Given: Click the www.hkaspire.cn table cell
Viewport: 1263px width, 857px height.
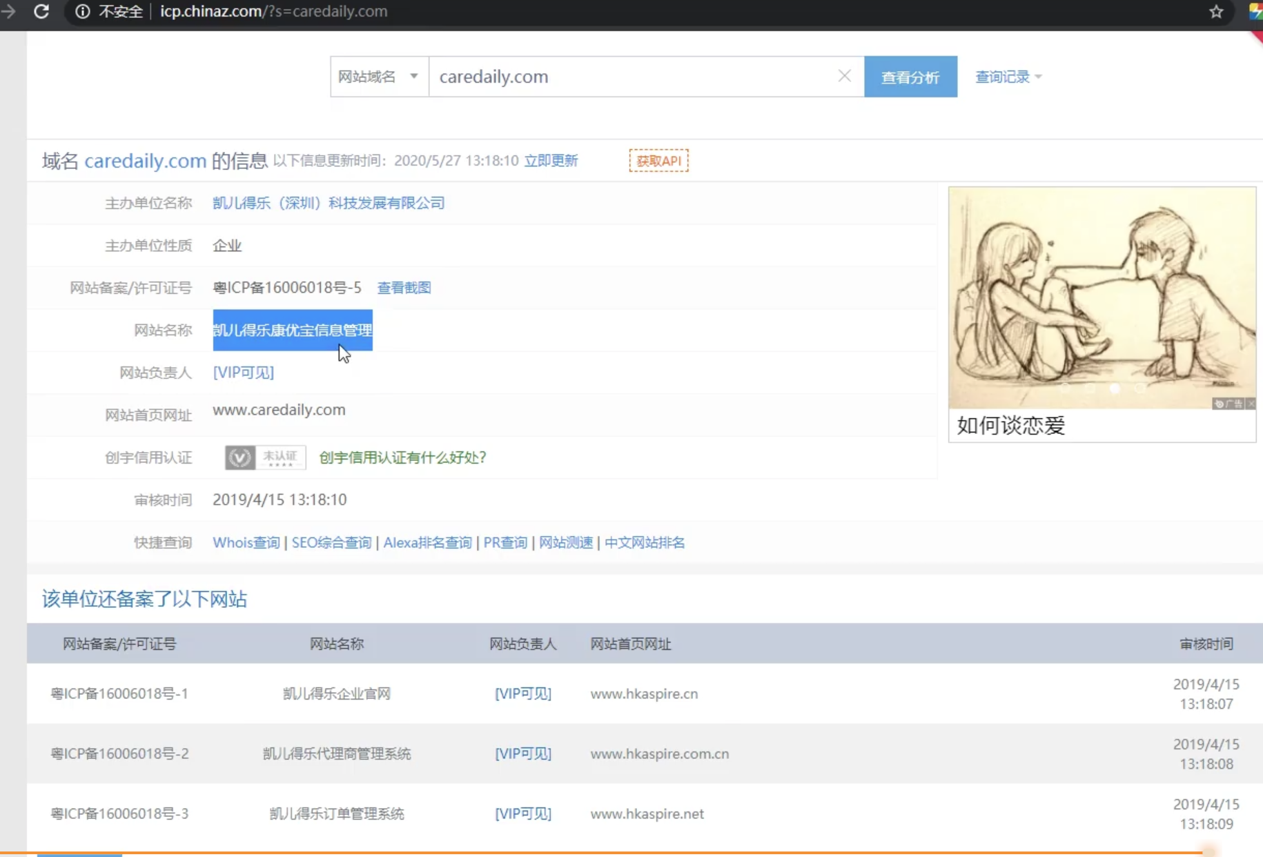Looking at the screenshot, I should click(x=644, y=693).
